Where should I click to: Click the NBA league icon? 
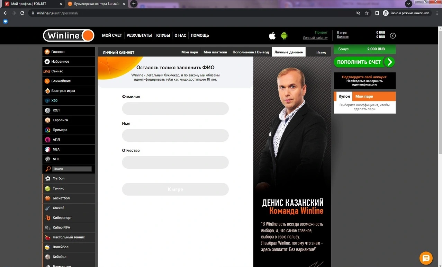[x=47, y=149]
